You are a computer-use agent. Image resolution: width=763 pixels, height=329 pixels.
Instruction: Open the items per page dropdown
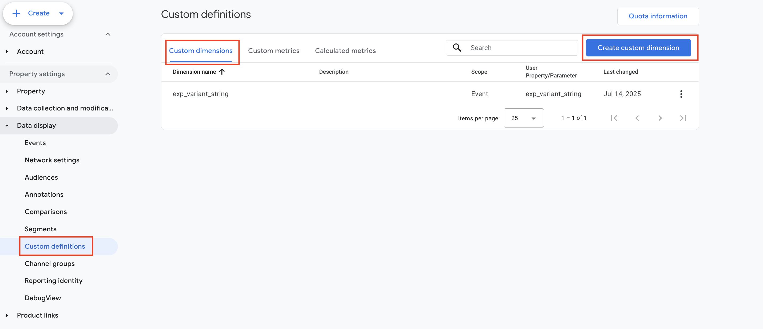(523, 118)
